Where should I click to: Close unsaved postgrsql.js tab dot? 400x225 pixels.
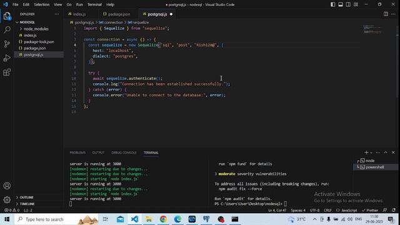(171, 14)
